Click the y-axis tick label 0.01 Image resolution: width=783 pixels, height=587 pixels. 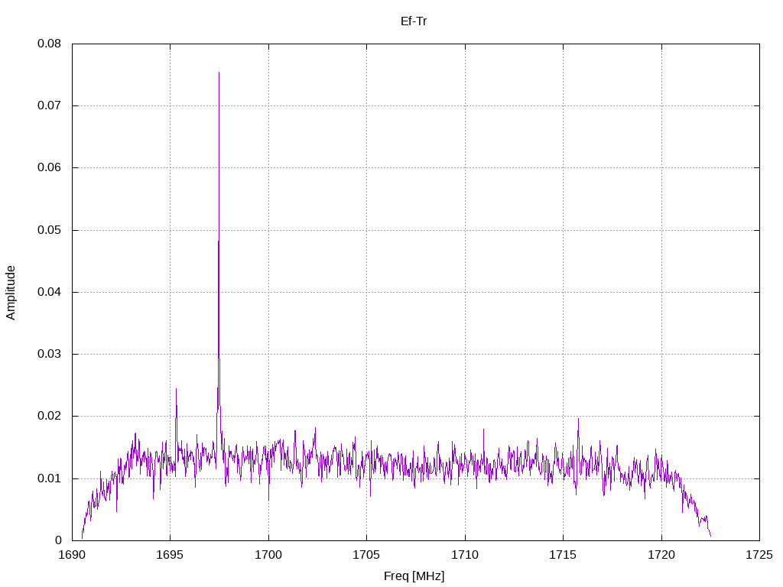(49, 478)
